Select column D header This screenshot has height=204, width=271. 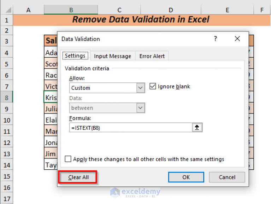[171, 10]
